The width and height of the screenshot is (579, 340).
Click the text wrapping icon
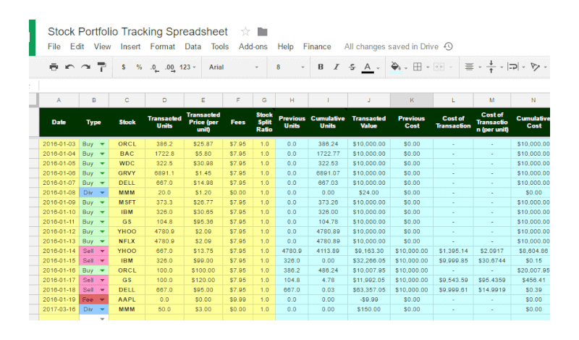(513, 67)
